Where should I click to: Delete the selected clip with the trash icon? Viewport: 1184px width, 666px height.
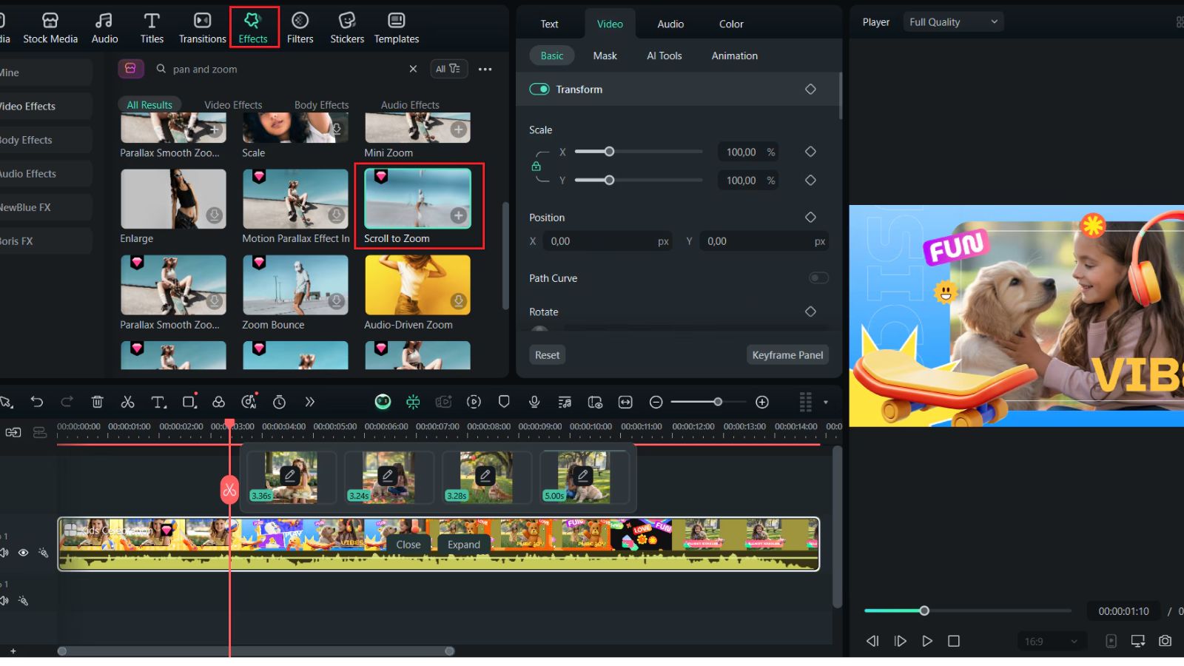coord(97,402)
